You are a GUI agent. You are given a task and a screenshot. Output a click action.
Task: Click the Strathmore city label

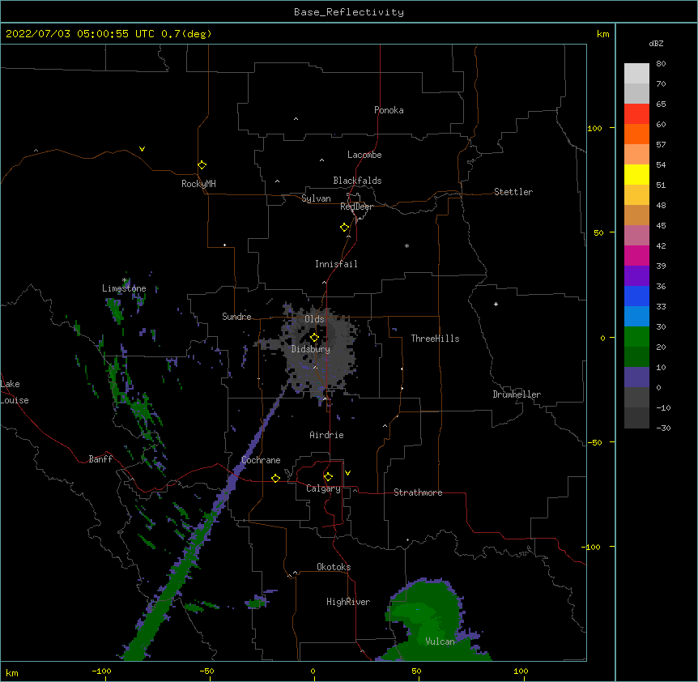[418, 492]
